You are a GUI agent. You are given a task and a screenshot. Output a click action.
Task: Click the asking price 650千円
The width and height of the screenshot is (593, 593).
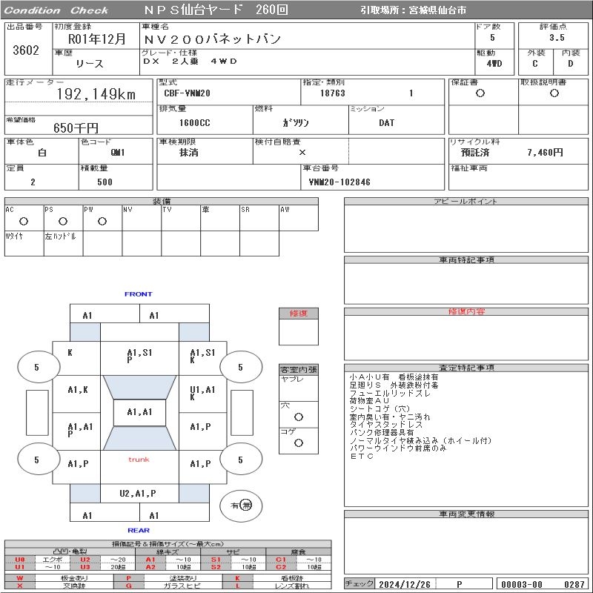tap(76, 127)
